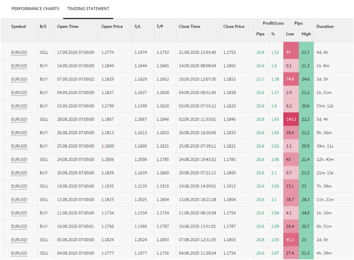
Task: Open EURUSD link for the 17.09.2020 trade
Action: click(x=19, y=53)
